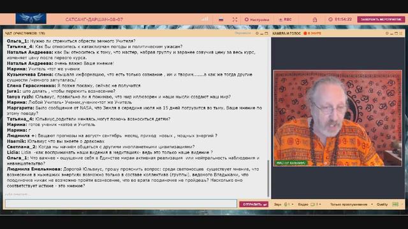408x229 pixels.
Task: Click tanya ryzh's message to Юльвиус
Action: click(x=119, y=97)
